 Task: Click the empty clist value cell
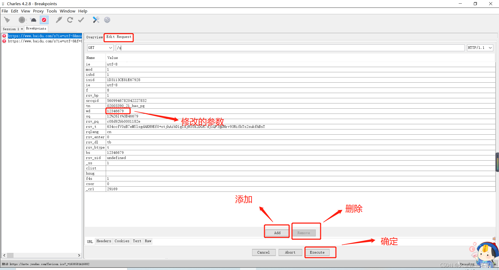pos(300,168)
